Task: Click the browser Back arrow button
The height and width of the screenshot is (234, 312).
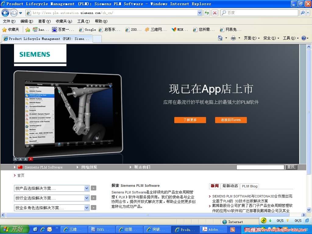Action: (5, 13)
